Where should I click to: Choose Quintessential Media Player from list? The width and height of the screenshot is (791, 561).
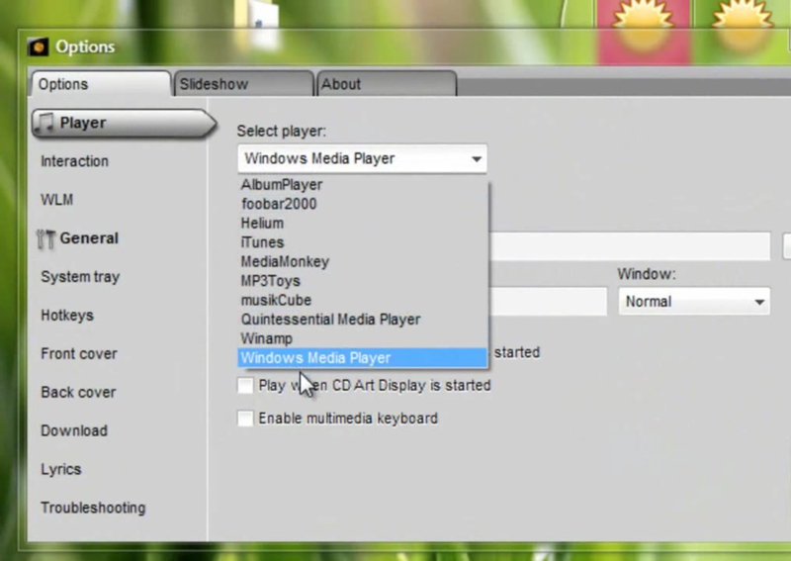click(362, 320)
